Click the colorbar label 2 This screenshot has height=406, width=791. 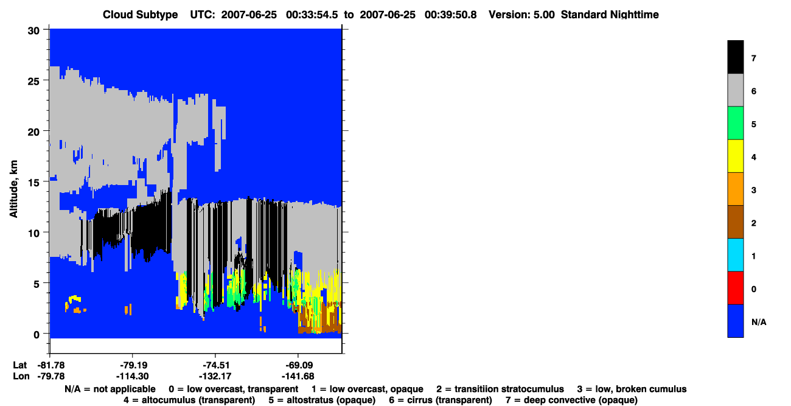(753, 223)
